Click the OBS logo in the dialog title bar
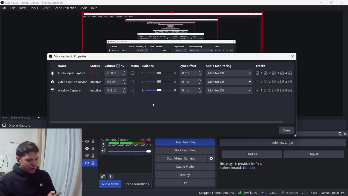 tap(50, 56)
